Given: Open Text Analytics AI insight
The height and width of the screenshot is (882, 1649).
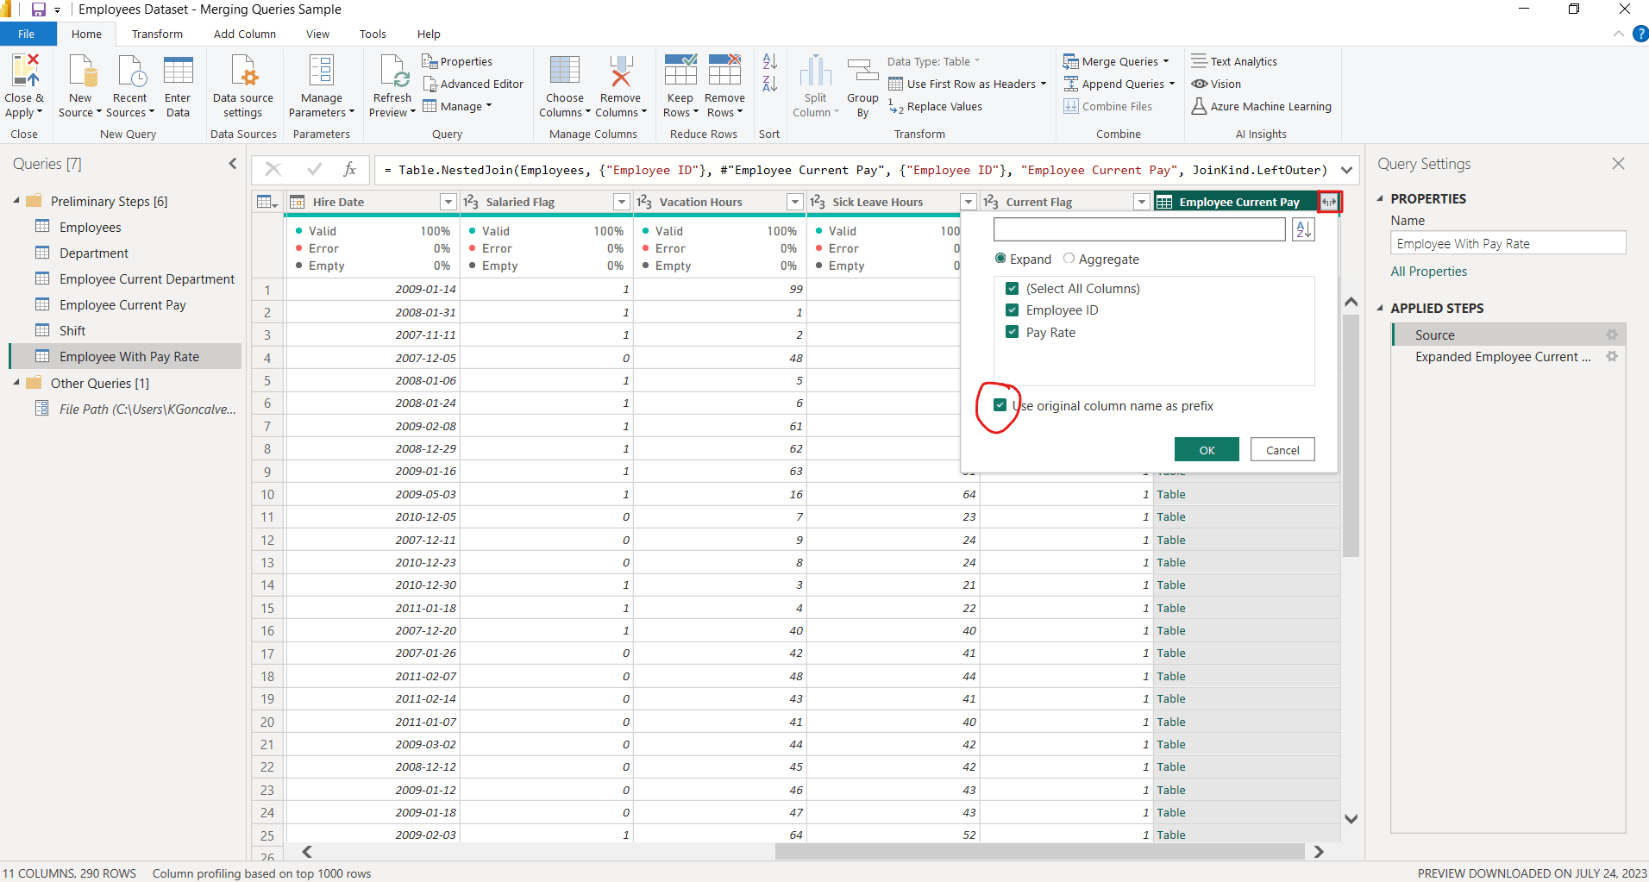Looking at the screenshot, I should (1234, 61).
